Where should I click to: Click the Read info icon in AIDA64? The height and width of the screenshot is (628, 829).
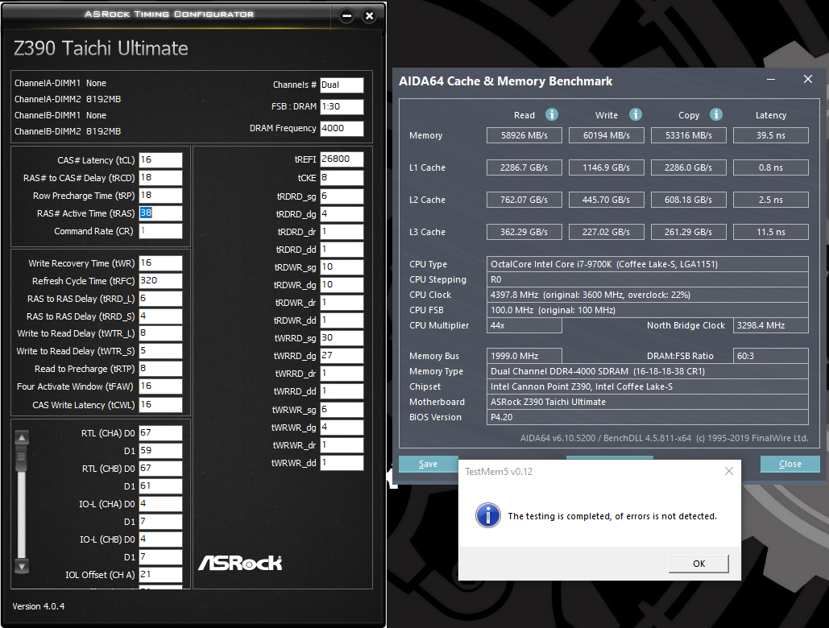point(551,114)
